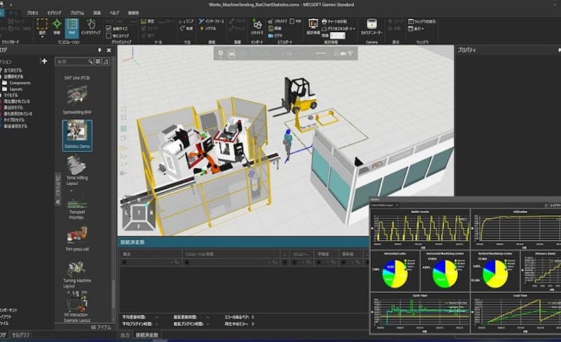Switch to the 接続済変数 bottom tab

click(x=147, y=335)
